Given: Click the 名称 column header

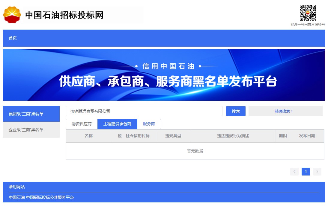Looking at the screenshot, I should pos(88,136).
